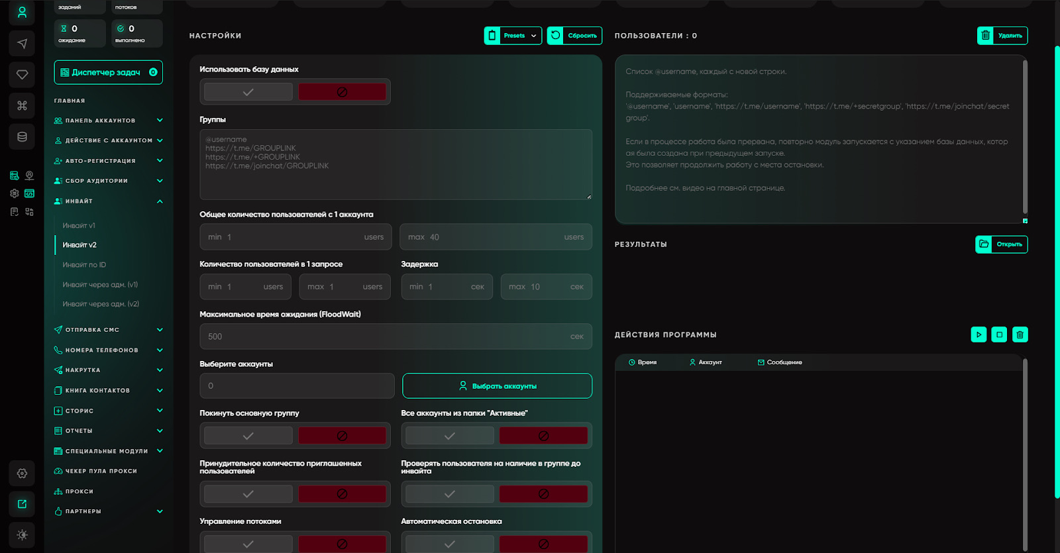Enable 'Покинуть основную группу' checkmark
The height and width of the screenshot is (553, 1060).
click(248, 436)
